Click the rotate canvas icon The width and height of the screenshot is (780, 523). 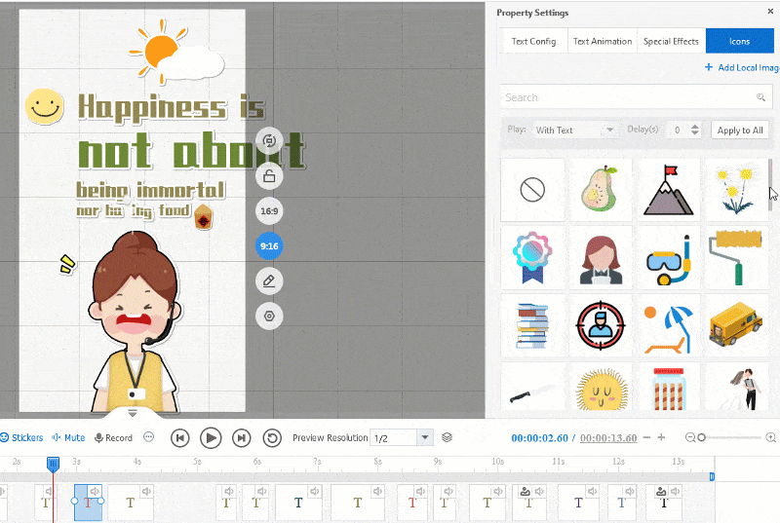pyautogui.click(x=269, y=141)
